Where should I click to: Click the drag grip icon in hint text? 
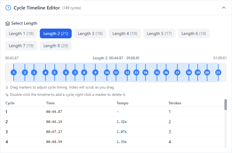[x=7, y=88]
